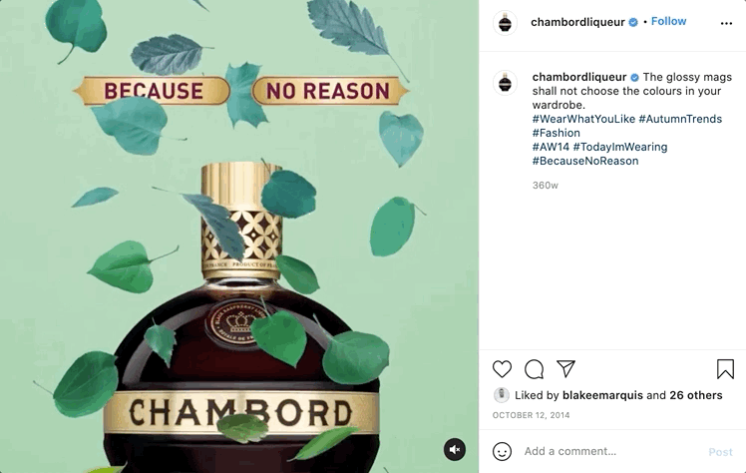Open the #TodayImWearing hashtag
Viewport: 746px width, 473px height.
[x=620, y=147]
